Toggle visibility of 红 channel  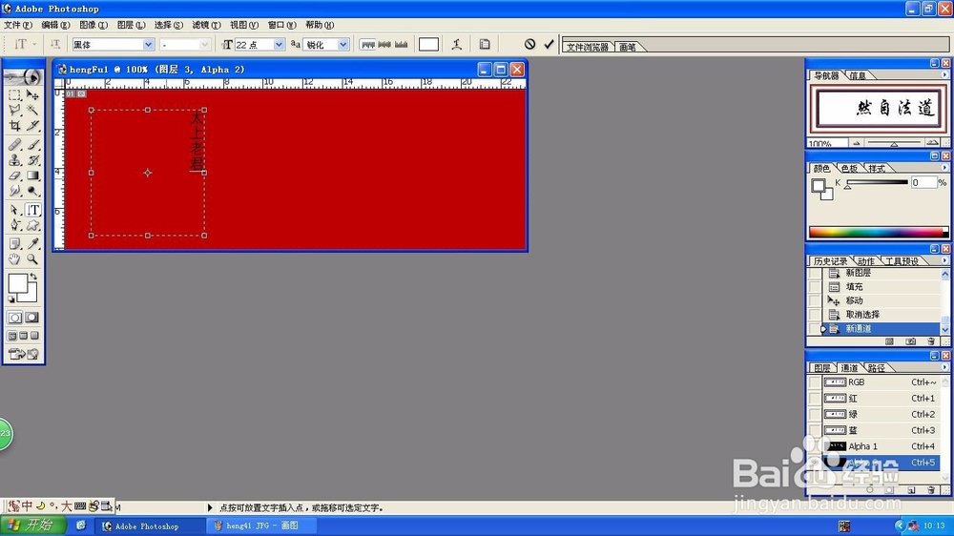coord(815,398)
